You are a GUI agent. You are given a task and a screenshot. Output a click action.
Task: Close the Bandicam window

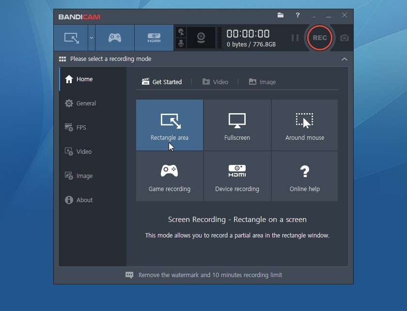(344, 15)
